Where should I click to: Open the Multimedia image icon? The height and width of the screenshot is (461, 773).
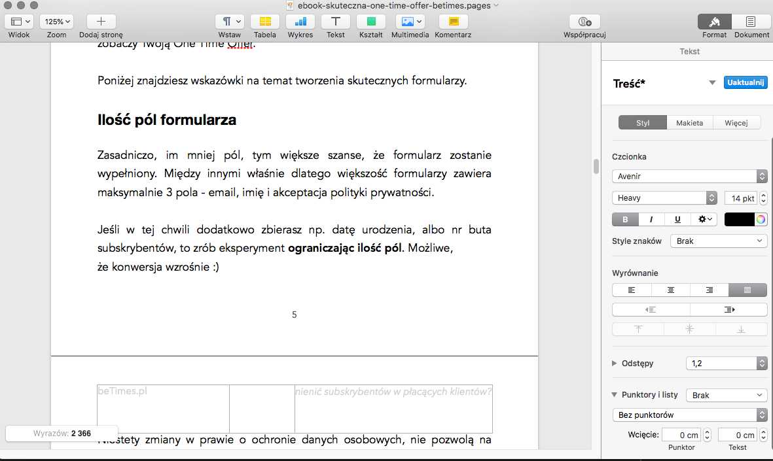coord(410,22)
